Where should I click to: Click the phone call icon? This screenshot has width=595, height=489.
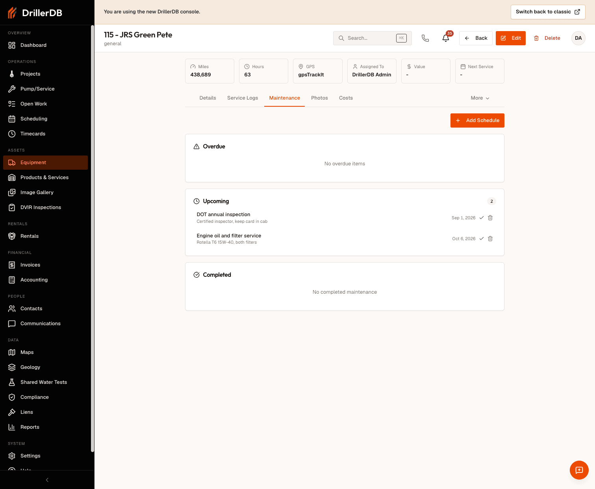pos(425,38)
